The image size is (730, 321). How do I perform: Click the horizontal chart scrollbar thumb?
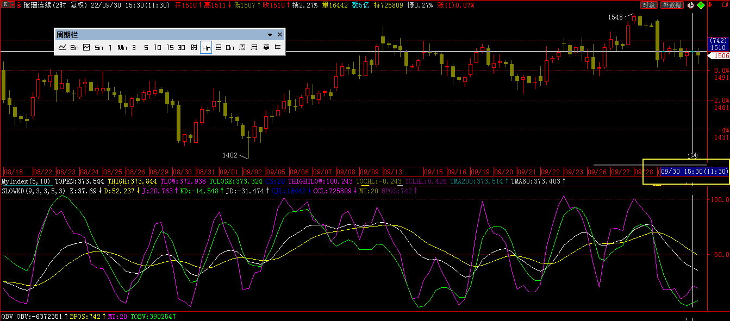650,165
